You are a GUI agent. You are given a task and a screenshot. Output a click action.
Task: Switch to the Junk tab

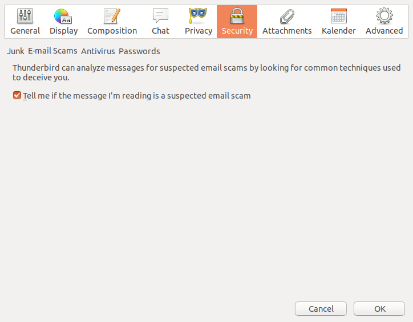[x=15, y=51]
